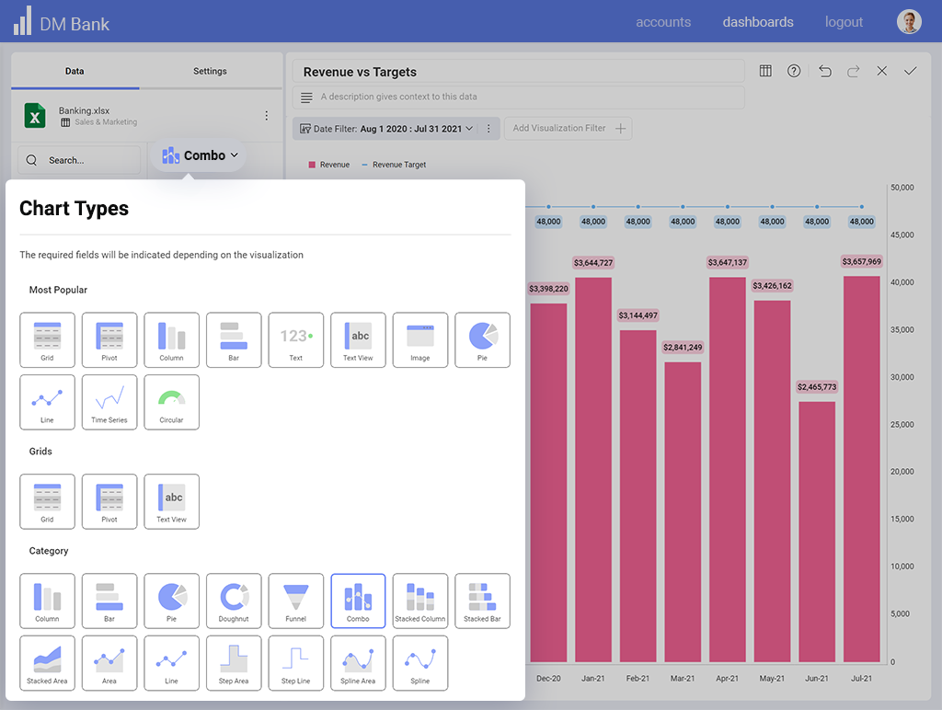Viewport: 942px width, 710px height.
Task: Click the logout link
Action: [844, 22]
